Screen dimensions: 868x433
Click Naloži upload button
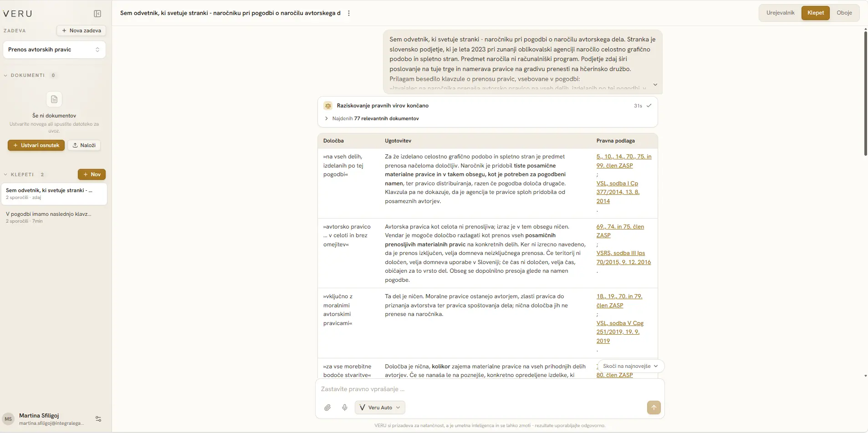(x=84, y=145)
